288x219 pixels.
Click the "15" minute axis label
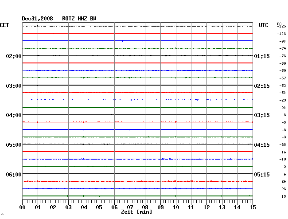253,207
